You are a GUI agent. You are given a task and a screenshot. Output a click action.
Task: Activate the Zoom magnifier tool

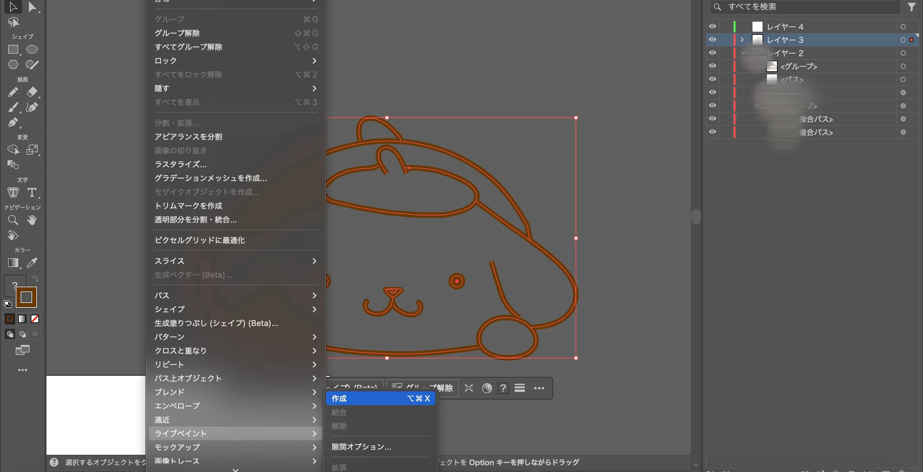click(x=13, y=220)
